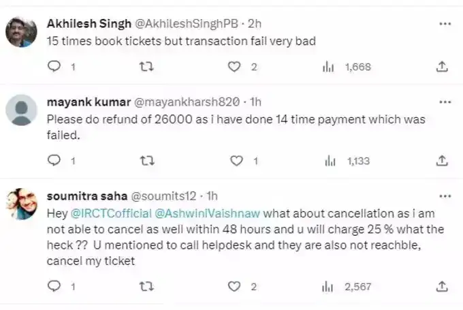Expand more options on soumitra saha's tweet

coord(445,196)
